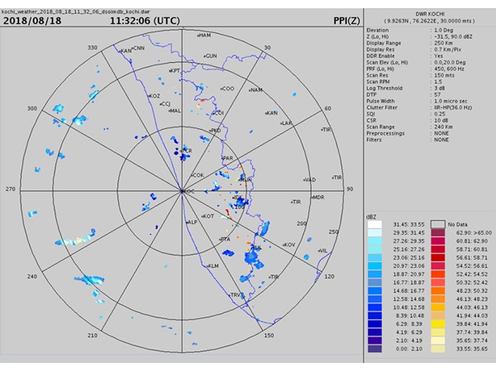Select the MDR station marker
This screenshot has width=496, height=372.
[x=312, y=198]
